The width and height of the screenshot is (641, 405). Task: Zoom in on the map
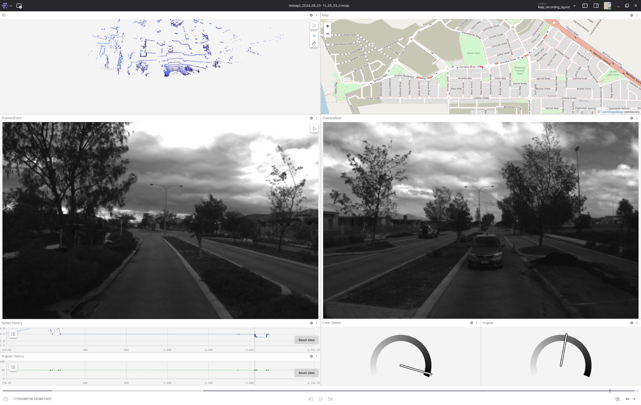pyautogui.click(x=327, y=26)
